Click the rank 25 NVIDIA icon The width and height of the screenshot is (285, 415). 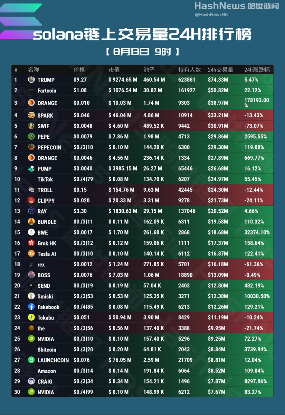click(x=31, y=339)
